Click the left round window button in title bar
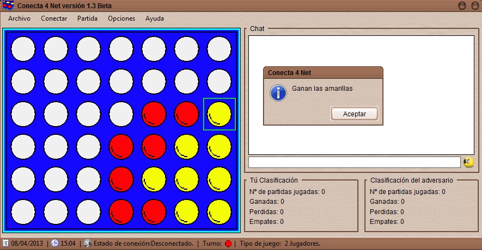 462,5
